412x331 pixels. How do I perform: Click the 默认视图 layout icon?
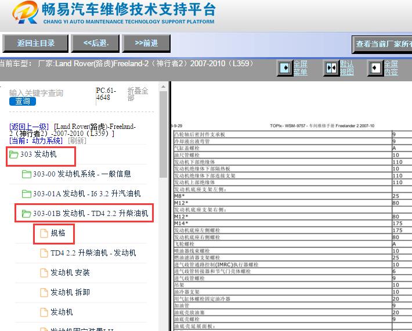331,68
